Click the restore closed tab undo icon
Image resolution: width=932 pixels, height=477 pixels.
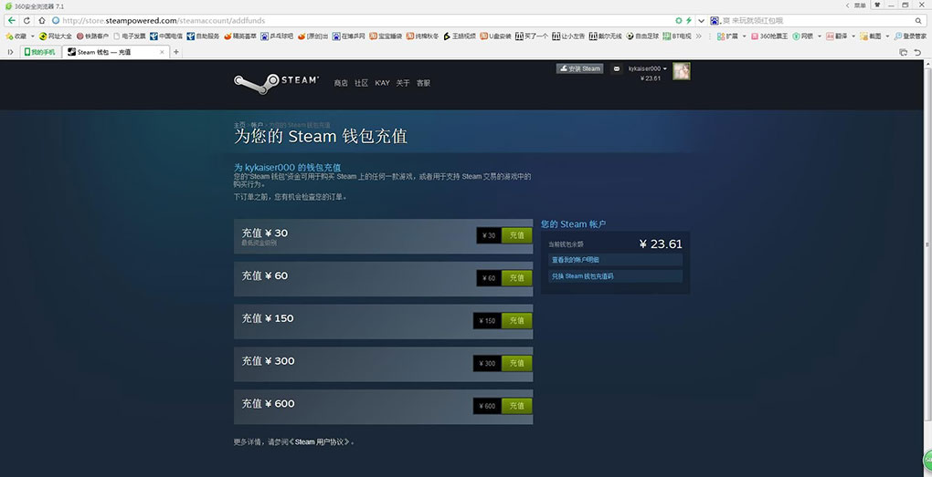(917, 52)
